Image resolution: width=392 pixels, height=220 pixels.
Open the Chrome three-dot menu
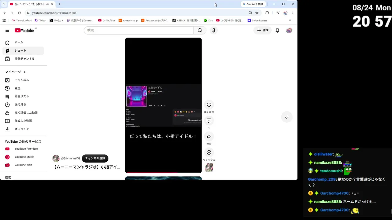pyautogui.click(x=293, y=13)
